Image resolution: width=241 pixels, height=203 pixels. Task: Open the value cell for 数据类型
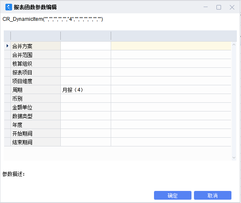(x=86, y=116)
